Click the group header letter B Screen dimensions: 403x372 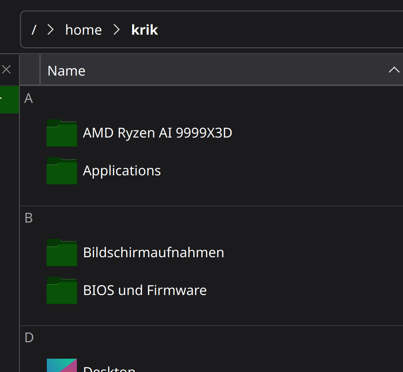(29, 218)
